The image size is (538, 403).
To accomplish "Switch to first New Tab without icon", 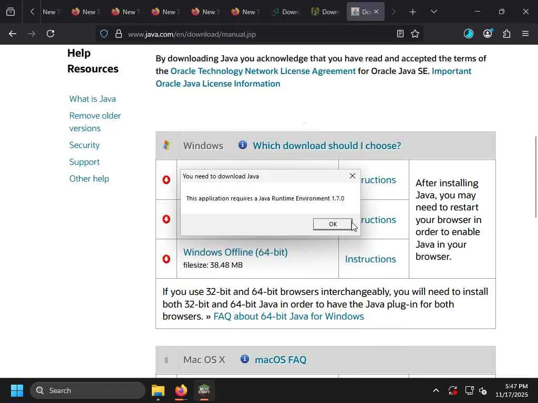I will pos(51,12).
